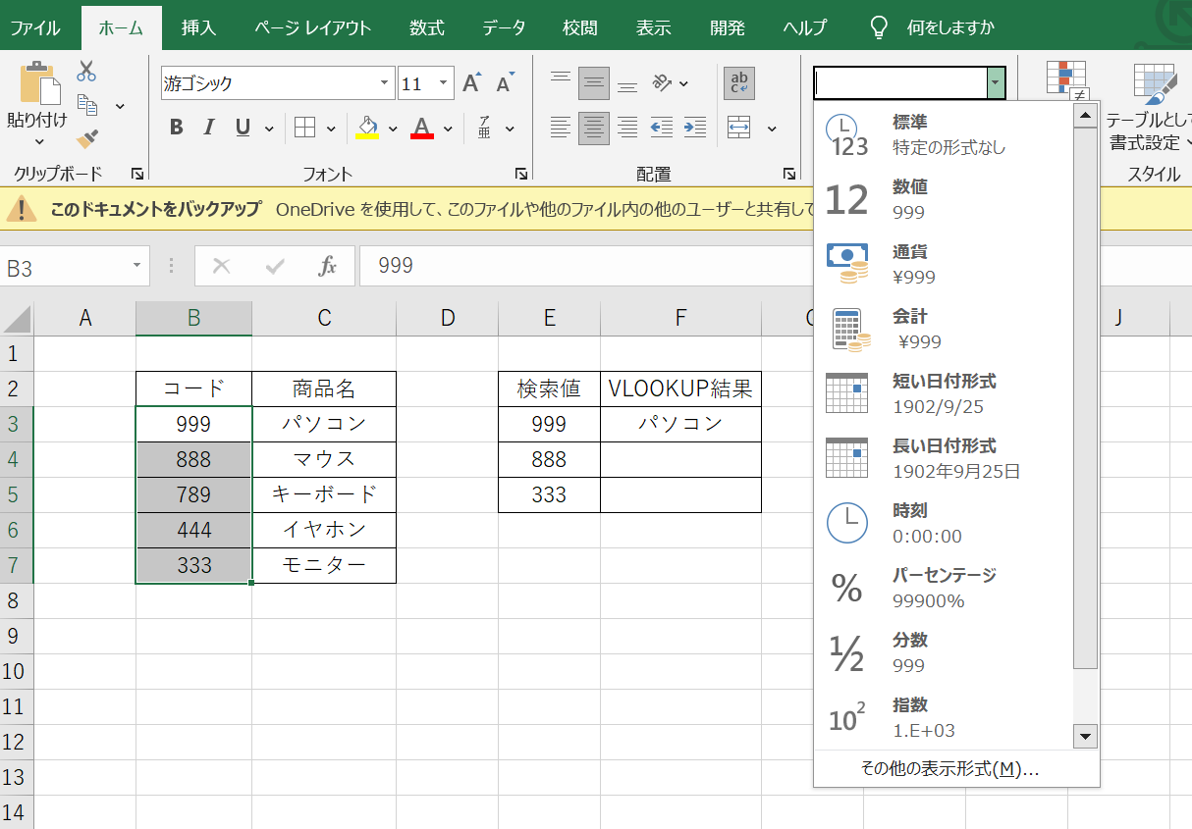Click the formula bar cancel X icon
This screenshot has width=1192, height=829.
click(x=221, y=266)
